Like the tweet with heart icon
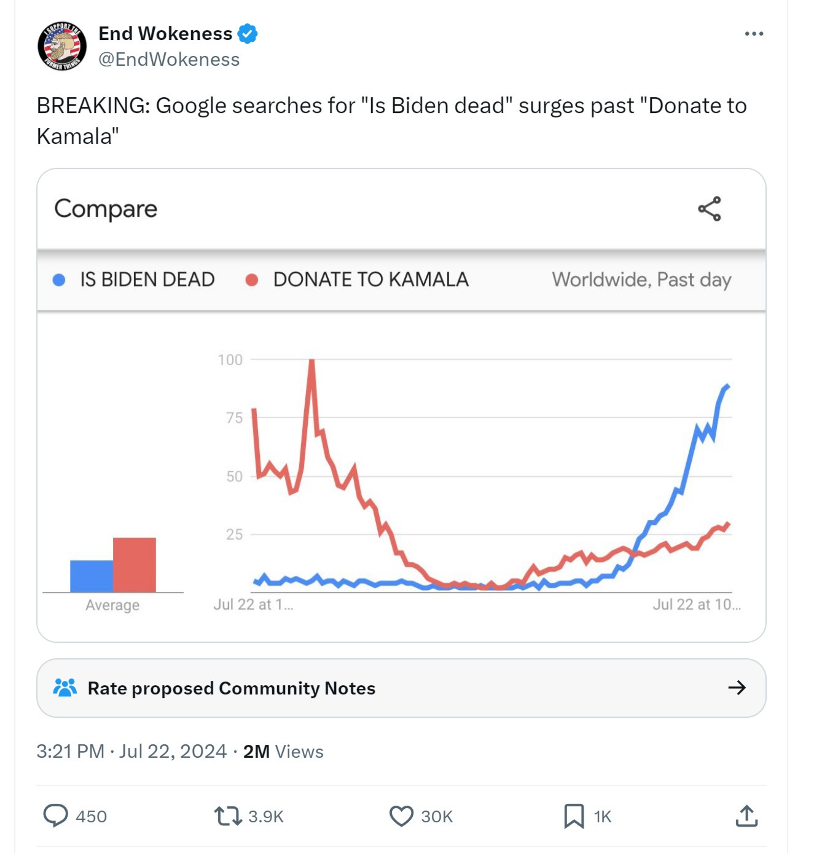 (401, 816)
